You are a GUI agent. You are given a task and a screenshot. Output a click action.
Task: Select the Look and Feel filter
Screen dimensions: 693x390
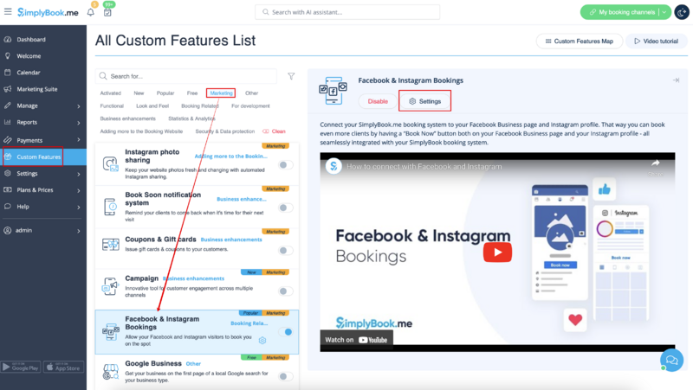click(152, 105)
